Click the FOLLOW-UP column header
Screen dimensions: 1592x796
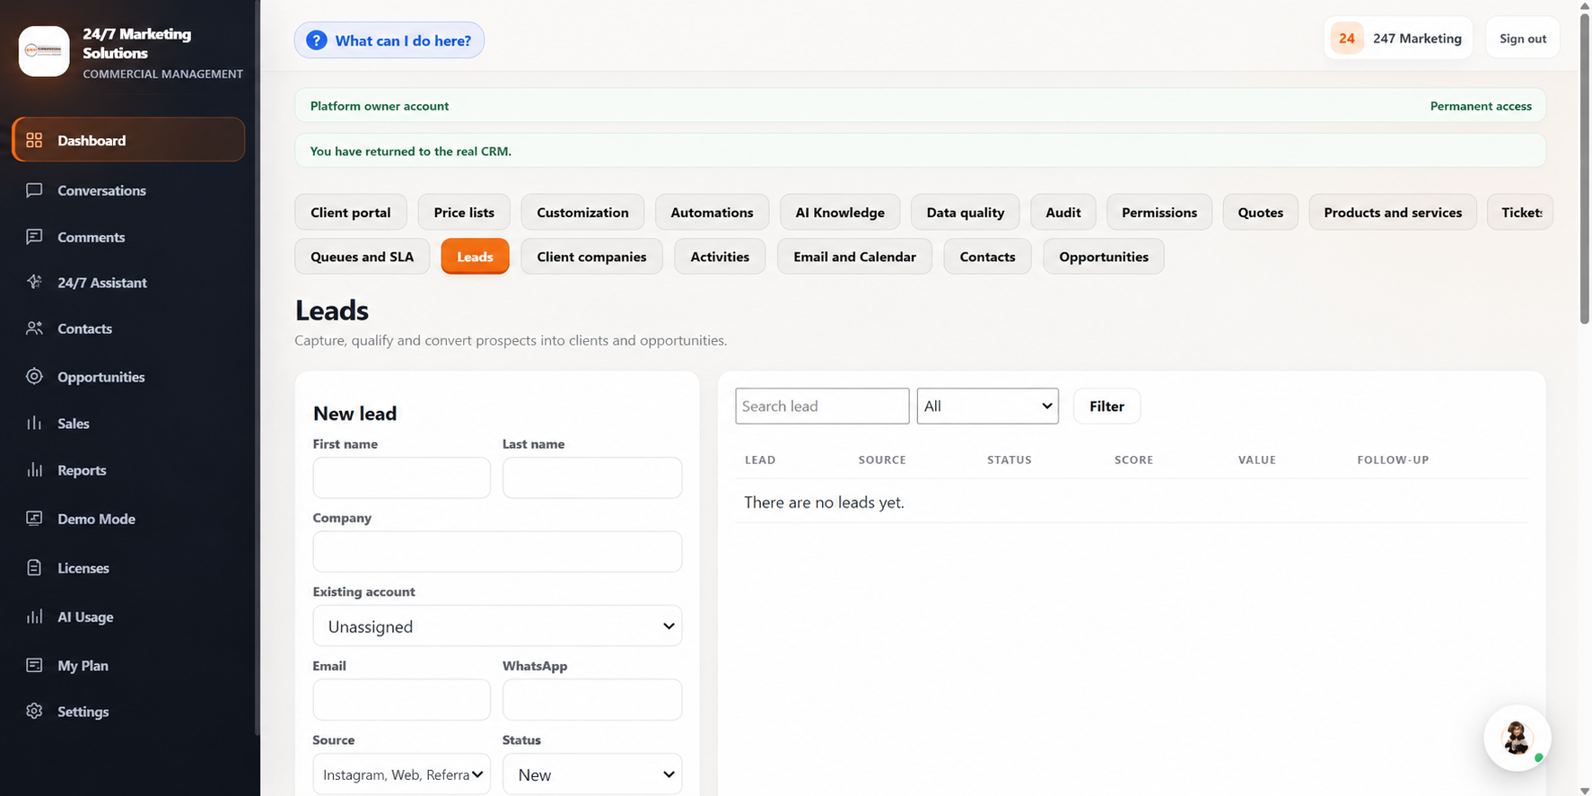[1393, 459]
